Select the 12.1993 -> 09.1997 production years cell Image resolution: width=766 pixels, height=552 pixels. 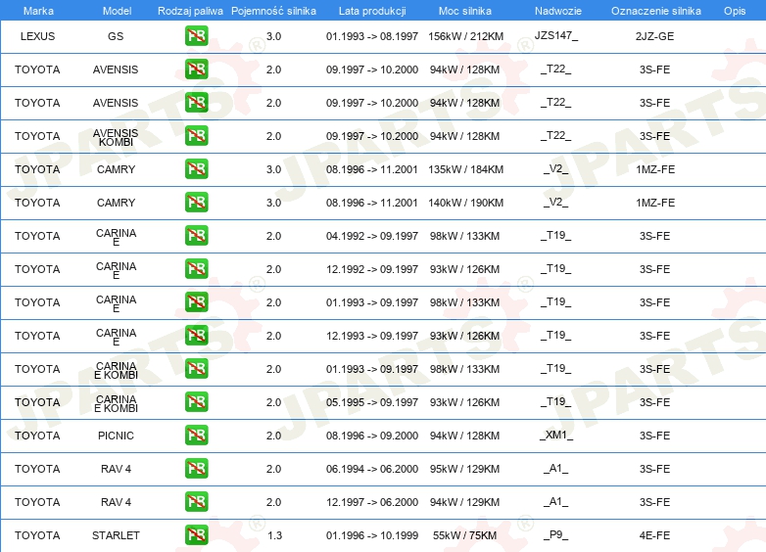[x=372, y=336]
